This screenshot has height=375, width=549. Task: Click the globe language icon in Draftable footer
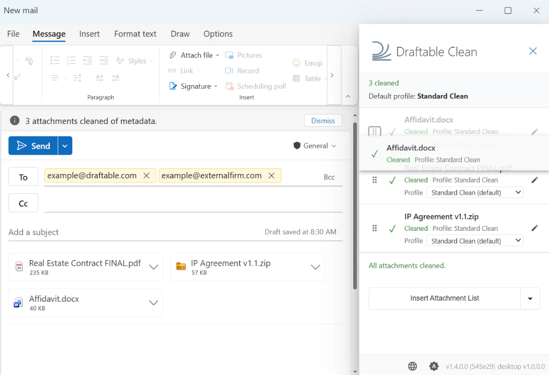(412, 366)
